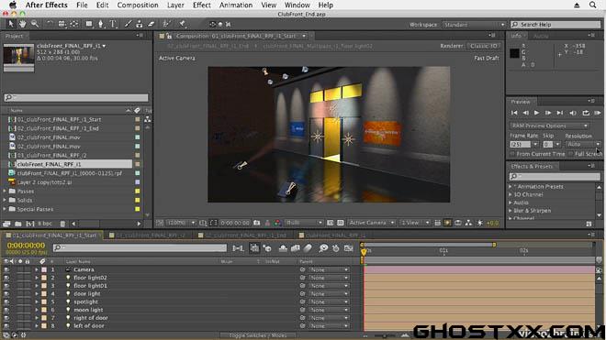Click the current time indicator in timeline

(364, 252)
